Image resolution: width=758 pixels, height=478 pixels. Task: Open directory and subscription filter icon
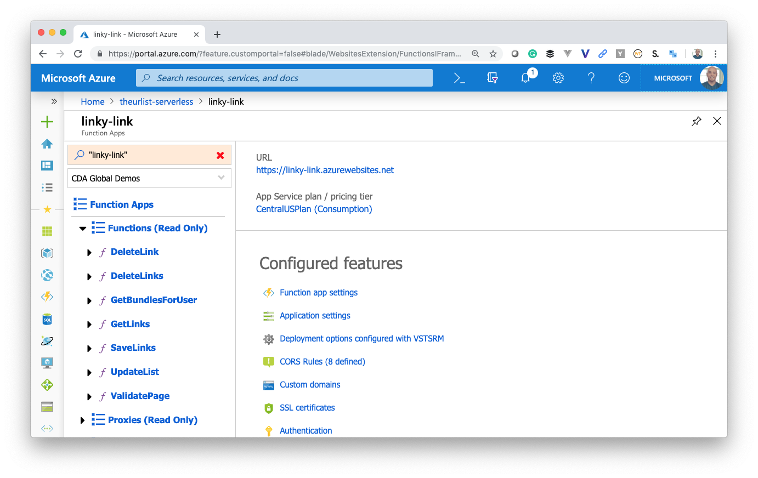(493, 78)
